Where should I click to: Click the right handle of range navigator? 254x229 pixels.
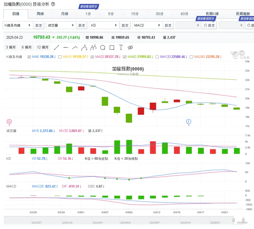pos(243,220)
